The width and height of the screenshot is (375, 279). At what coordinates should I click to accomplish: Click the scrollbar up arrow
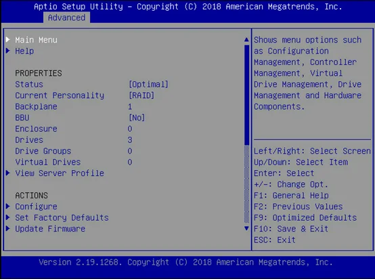tap(246, 40)
